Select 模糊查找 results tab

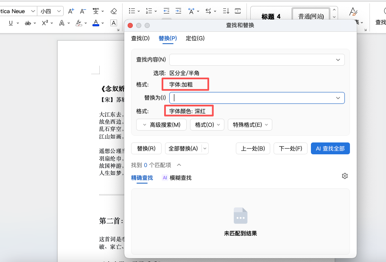180,178
